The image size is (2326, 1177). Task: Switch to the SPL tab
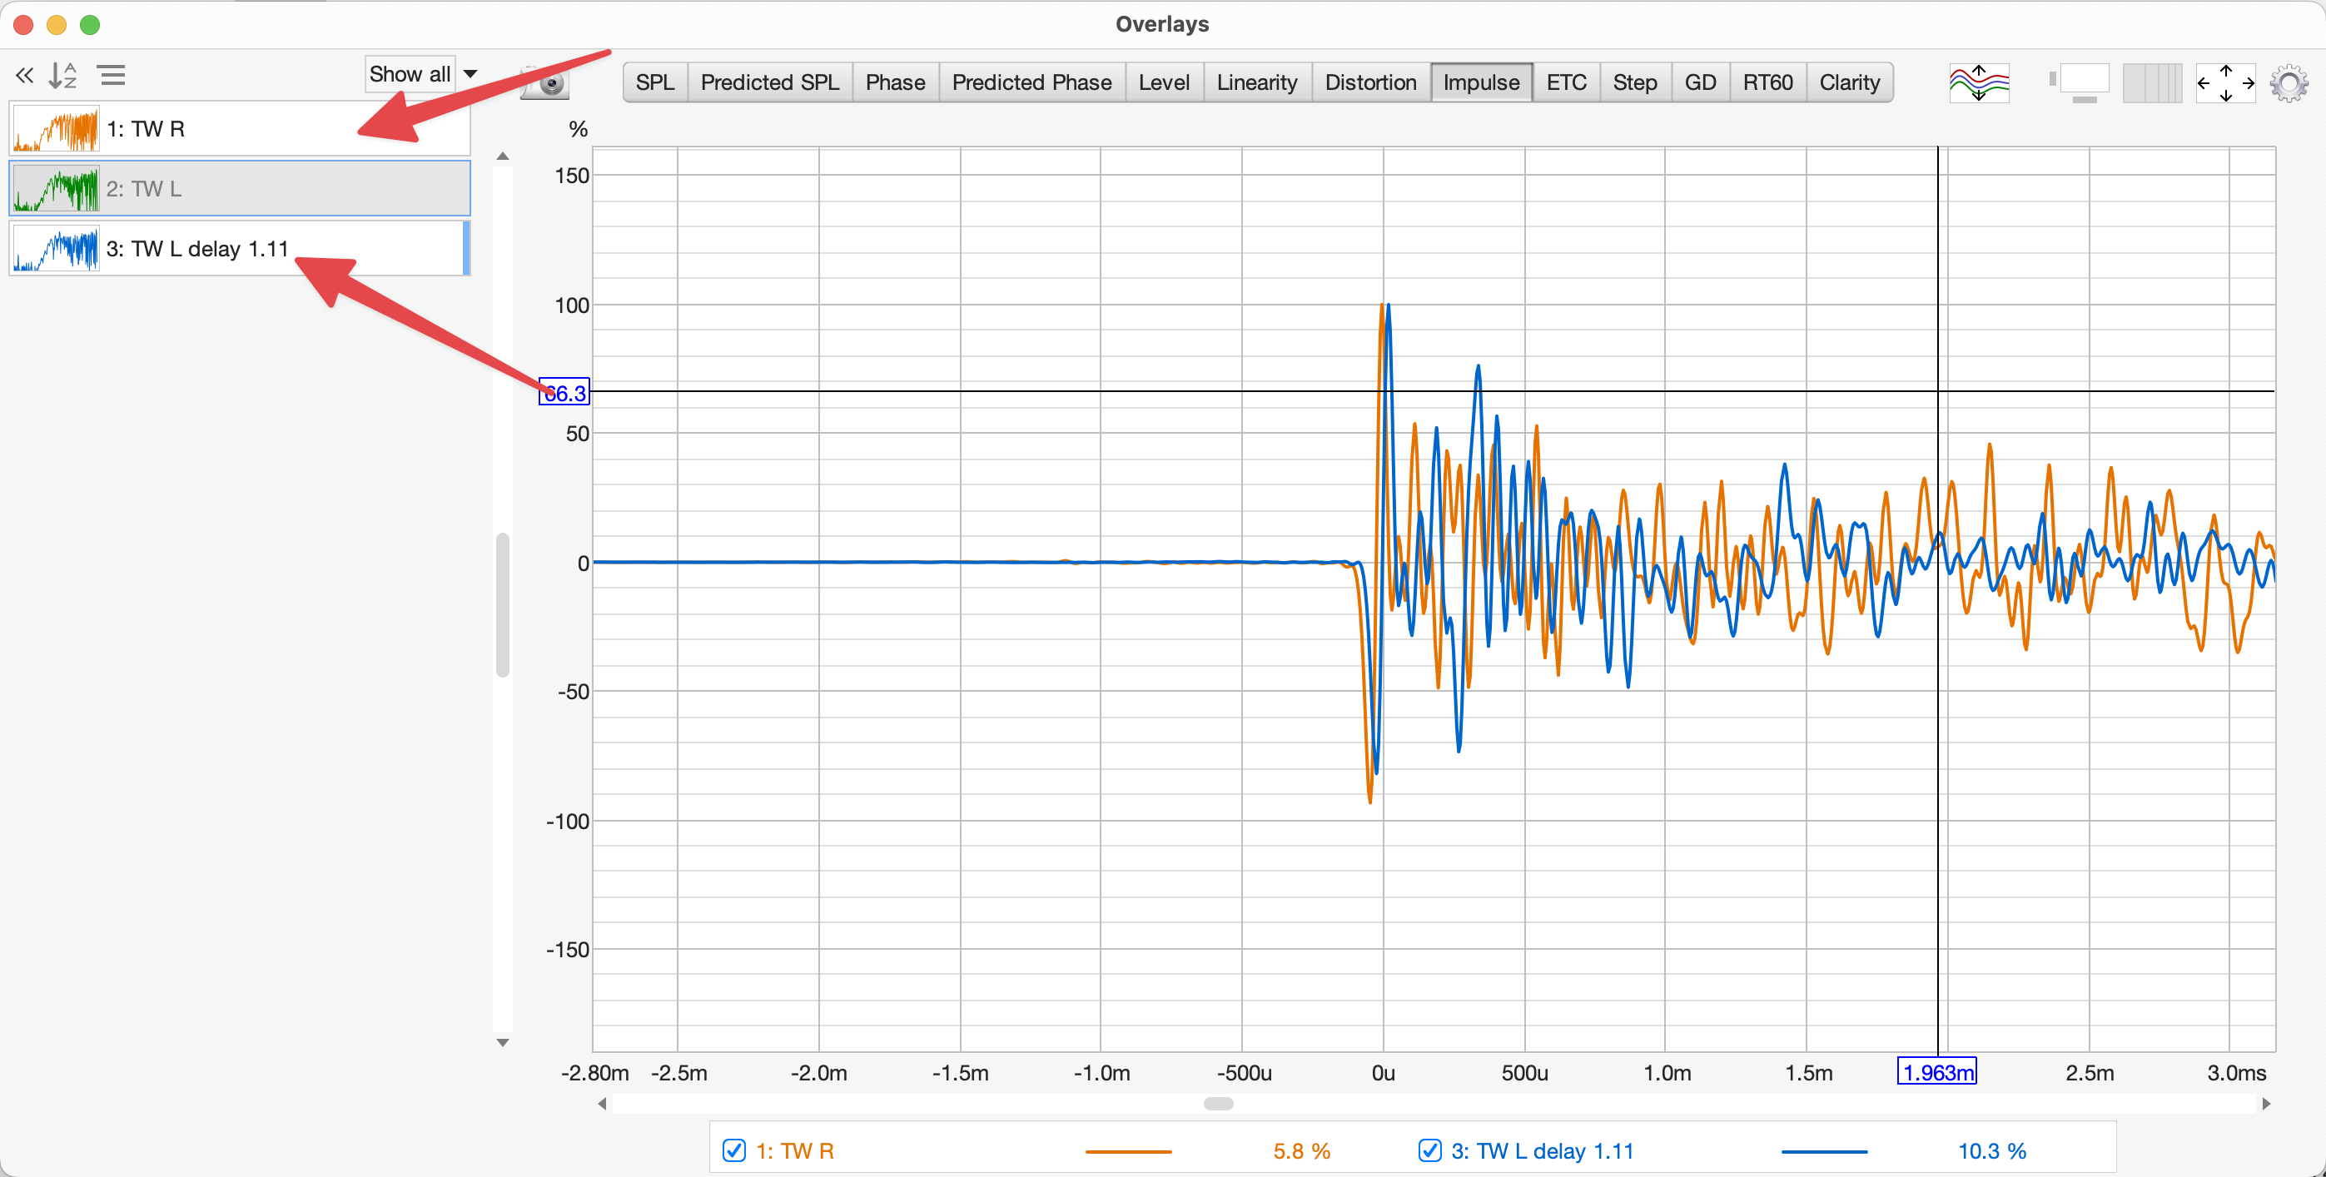654,83
